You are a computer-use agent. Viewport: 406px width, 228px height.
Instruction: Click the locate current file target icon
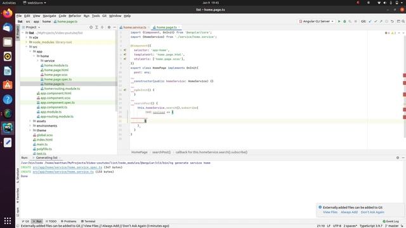tap(91, 27)
